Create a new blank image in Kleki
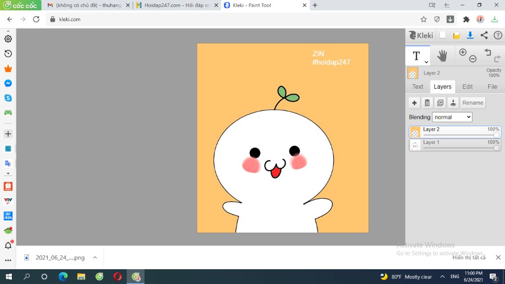505x284 pixels. point(442,35)
